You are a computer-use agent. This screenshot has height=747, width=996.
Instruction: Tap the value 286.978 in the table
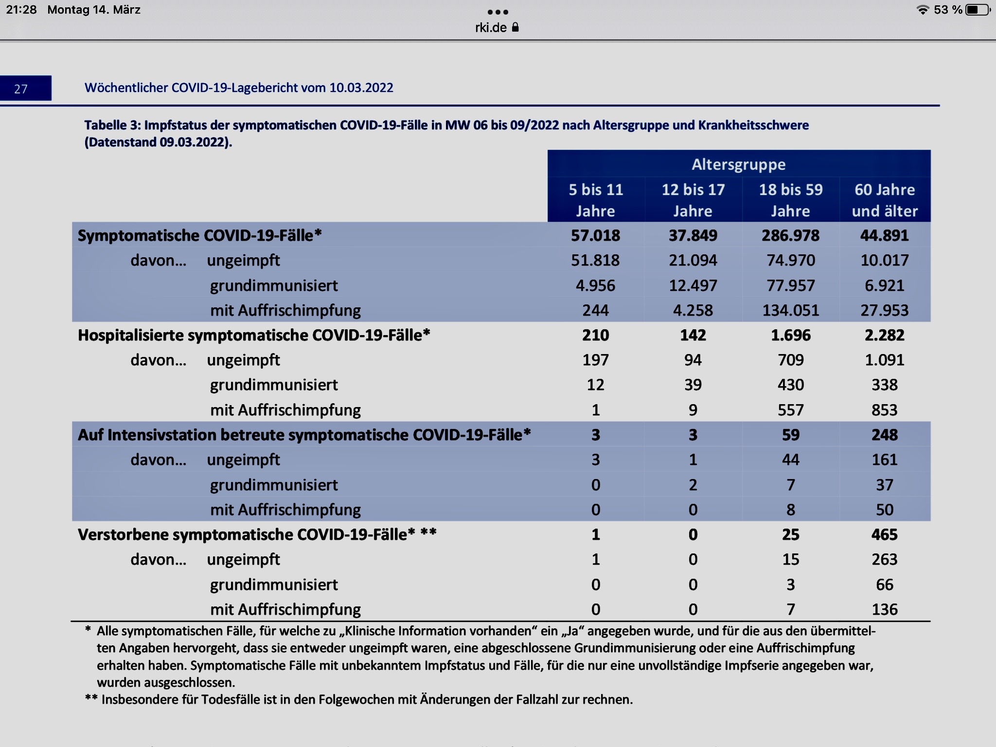(x=790, y=235)
